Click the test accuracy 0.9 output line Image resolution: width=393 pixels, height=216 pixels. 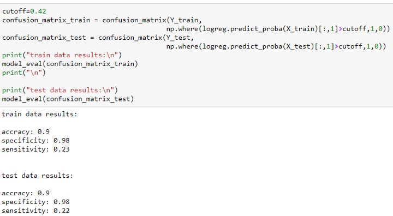[x=26, y=193]
